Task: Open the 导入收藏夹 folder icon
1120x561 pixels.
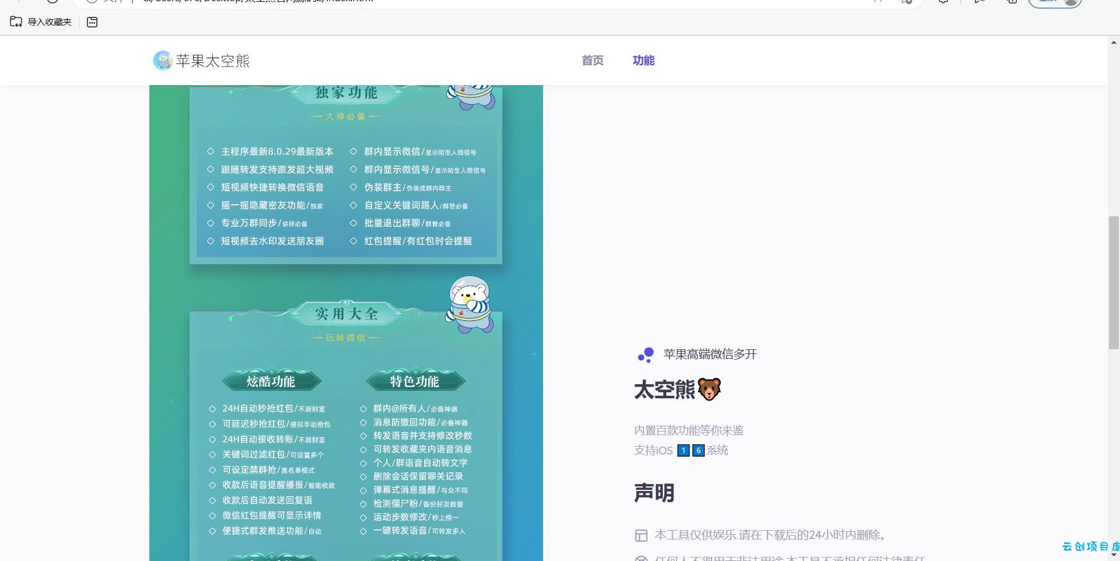Action: 16,22
